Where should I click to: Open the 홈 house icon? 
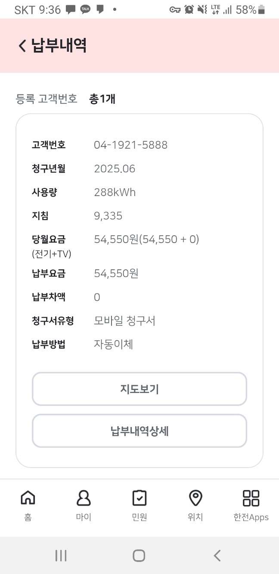(x=28, y=498)
